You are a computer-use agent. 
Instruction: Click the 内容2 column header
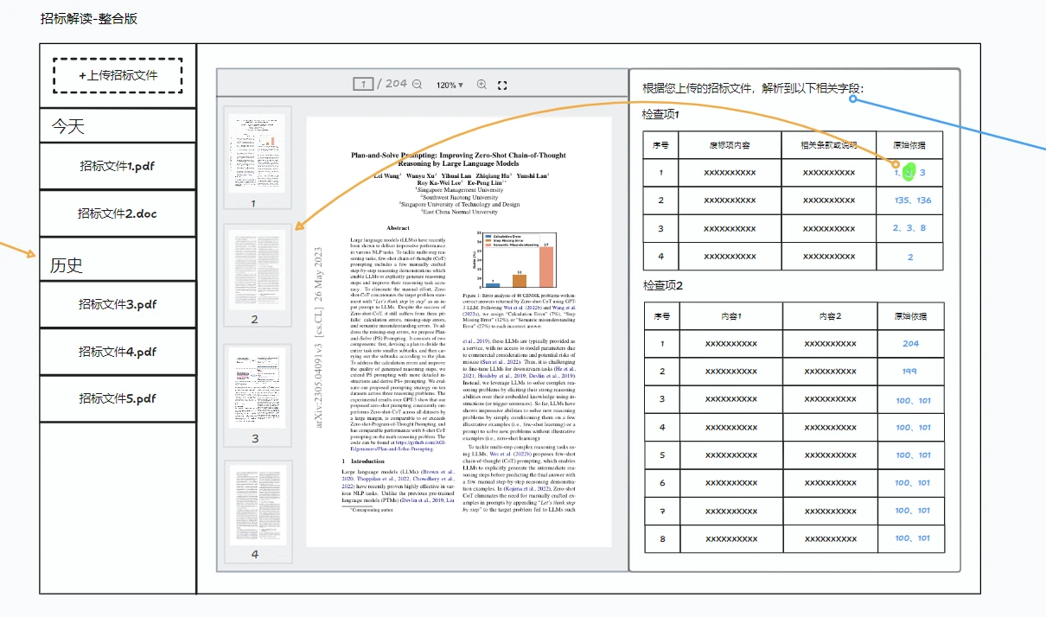tap(830, 316)
